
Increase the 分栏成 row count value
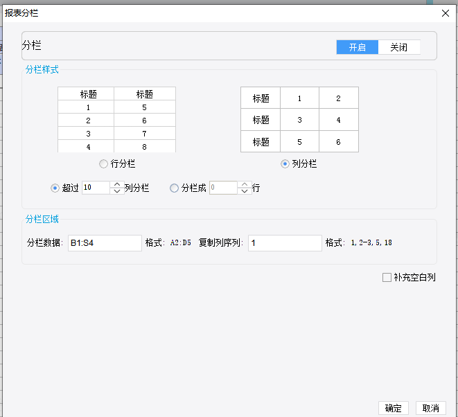pyautogui.click(x=244, y=184)
